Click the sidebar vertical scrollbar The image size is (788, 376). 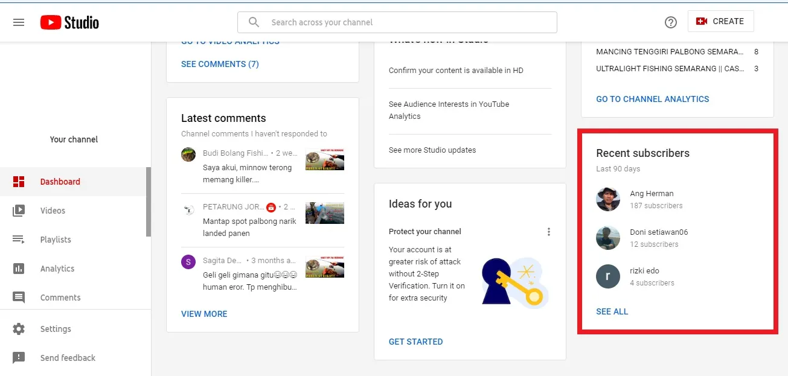tap(149, 202)
